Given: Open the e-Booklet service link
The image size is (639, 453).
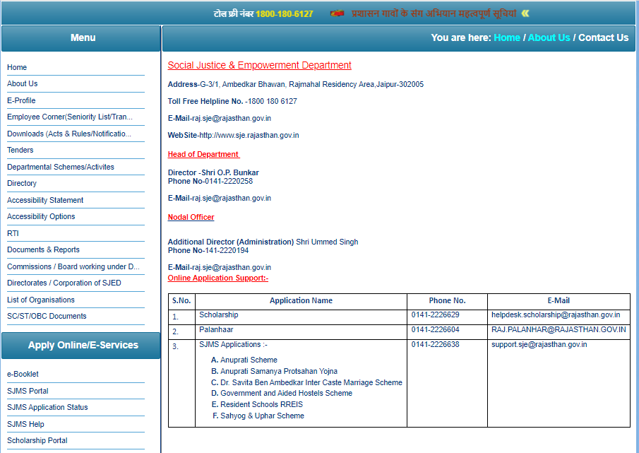Looking at the screenshot, I should click(x=23, y=374).
